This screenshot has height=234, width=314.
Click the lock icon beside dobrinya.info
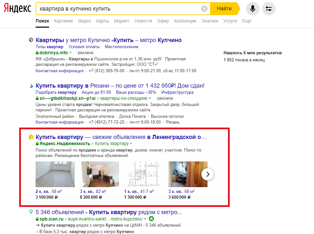[x=37, y=53]
